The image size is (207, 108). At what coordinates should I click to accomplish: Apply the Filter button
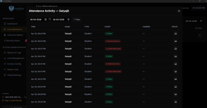point(77,20)
